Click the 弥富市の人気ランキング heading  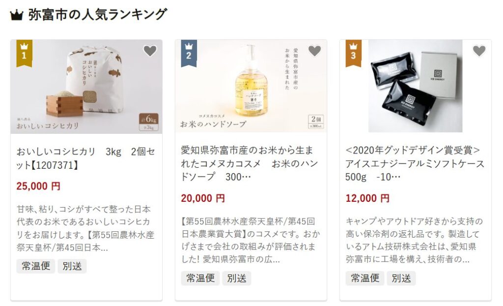point(98,15)
